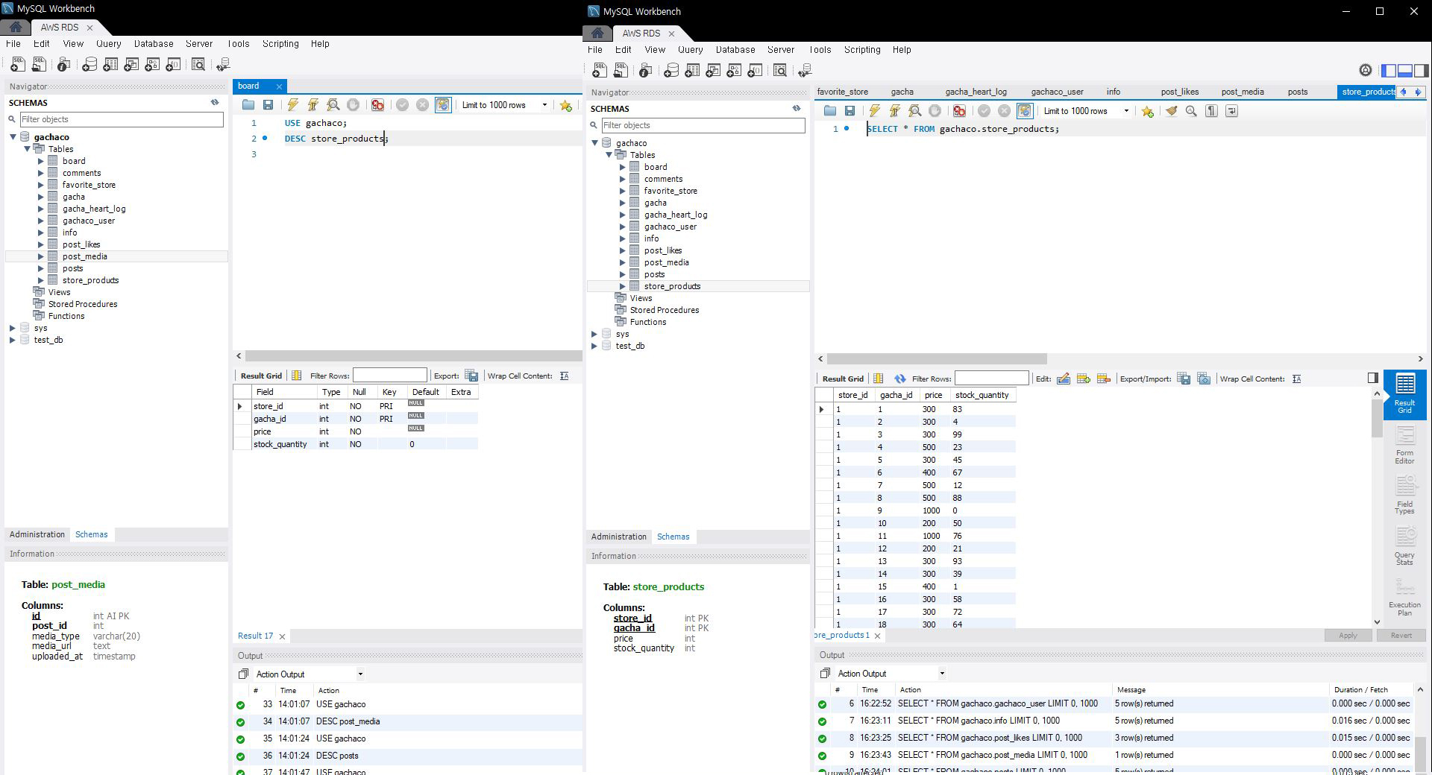The image size is (1432, 775).
Task: Click open SQL script icon in left window
Action: pyautogui.click(x=39, y=65)
